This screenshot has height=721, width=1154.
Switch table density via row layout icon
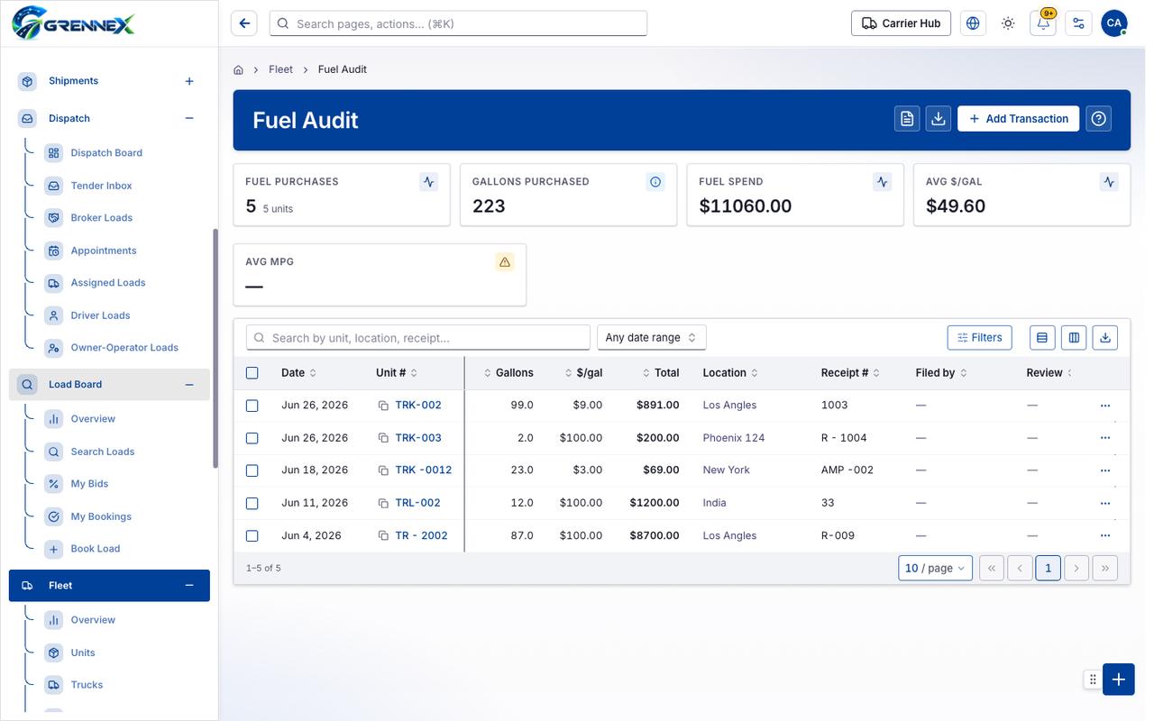(x=1042, y=338)
